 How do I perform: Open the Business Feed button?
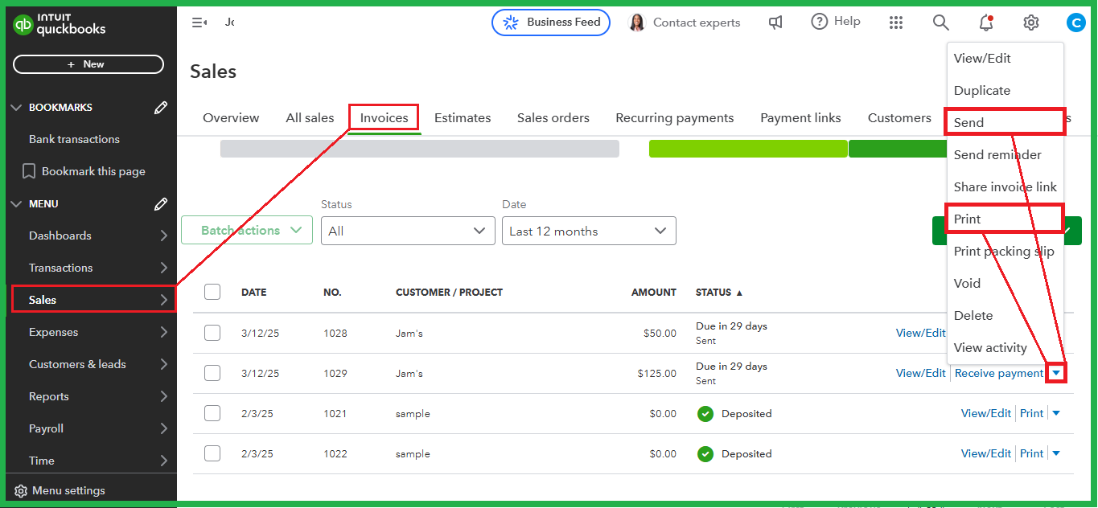(551, 23)
